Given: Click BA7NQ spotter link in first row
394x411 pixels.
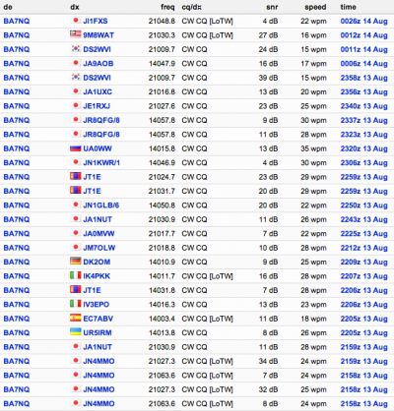Looking at the screenshot, I should coord(17,21).
